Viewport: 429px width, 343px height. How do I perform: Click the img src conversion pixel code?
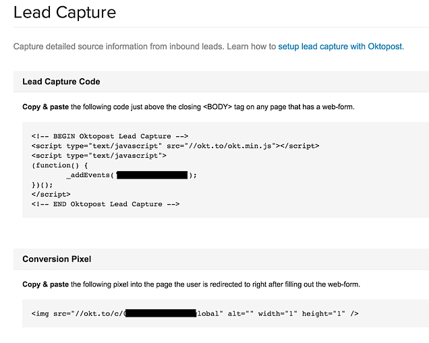coord(195,313)
